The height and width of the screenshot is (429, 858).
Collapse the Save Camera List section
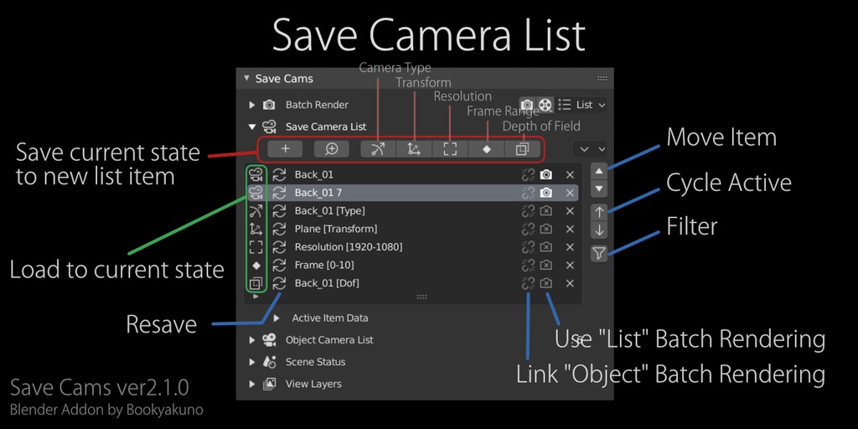click(251, 127)
